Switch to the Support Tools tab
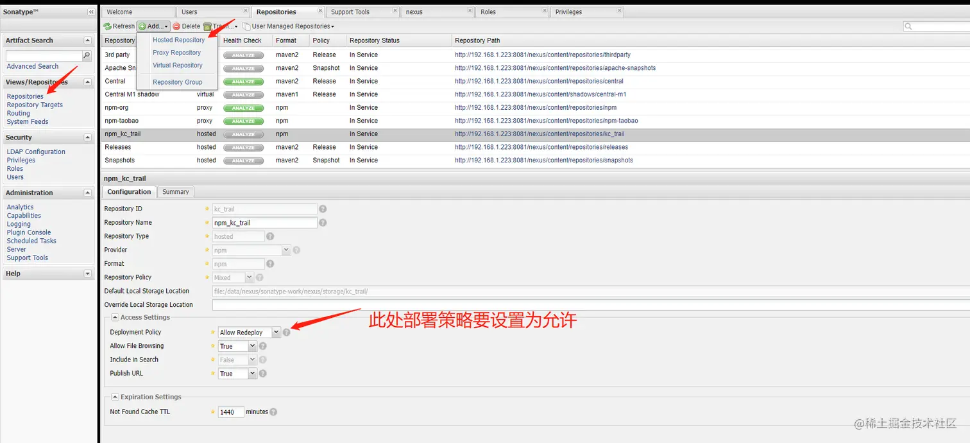970x443 pixels. click(362, 12)
